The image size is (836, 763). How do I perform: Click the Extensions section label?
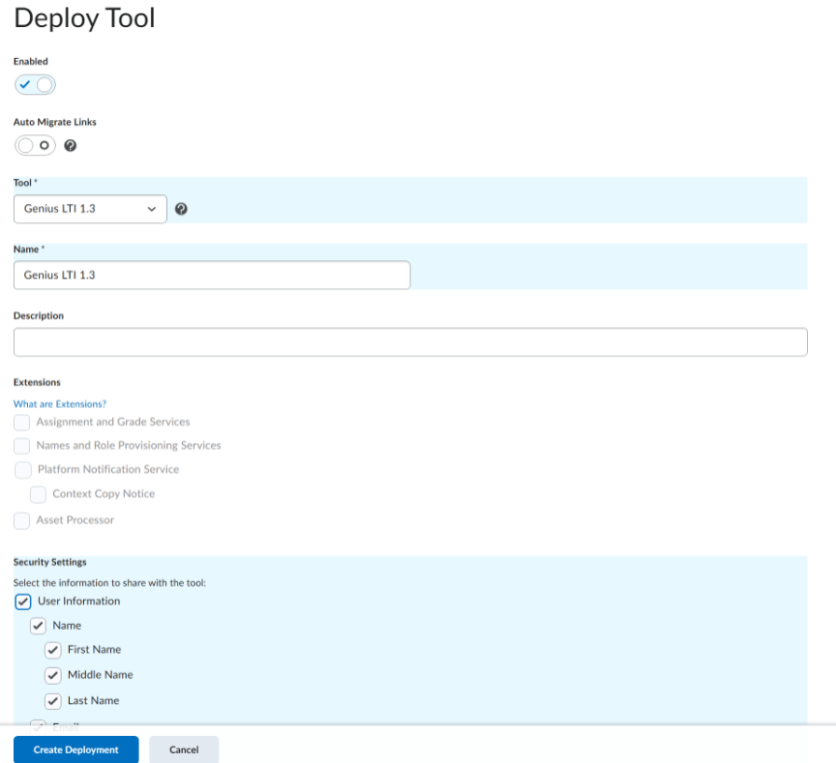click(x=37, y=383)
